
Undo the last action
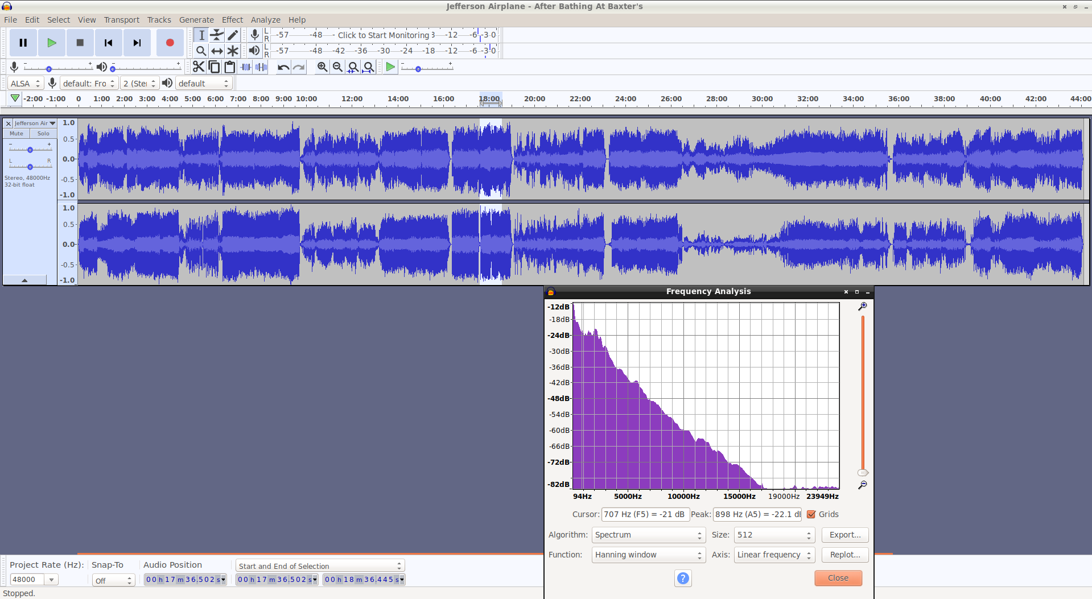pos(283,67)
